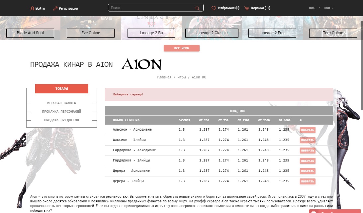The image size is (363, 213).
Task: Click ВЫБРАТЬ for Церера - Асмодиане
Action: coord(308,171)
